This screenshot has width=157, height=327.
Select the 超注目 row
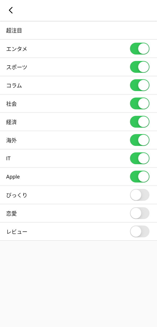click(78, 31)
